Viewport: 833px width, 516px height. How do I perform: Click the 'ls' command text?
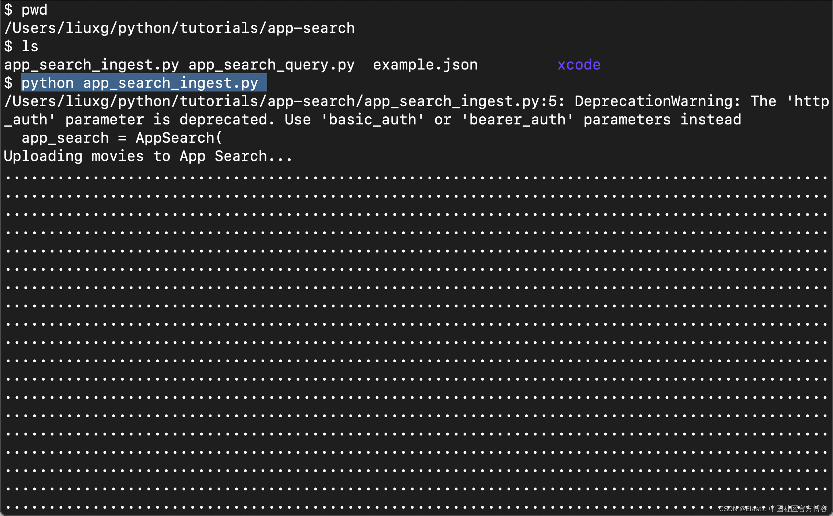click(30, 46)
